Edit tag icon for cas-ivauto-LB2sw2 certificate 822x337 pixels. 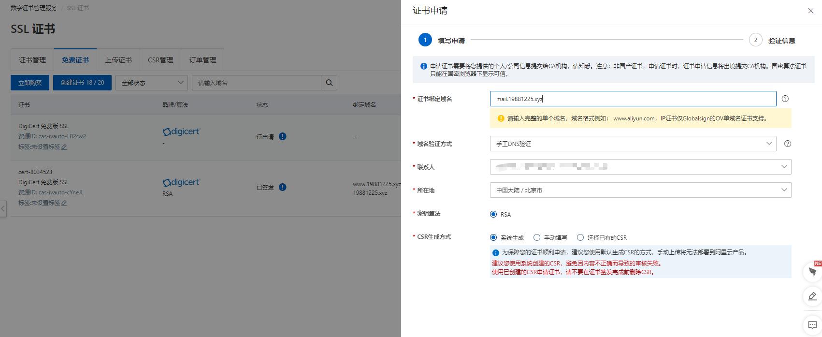64,147
